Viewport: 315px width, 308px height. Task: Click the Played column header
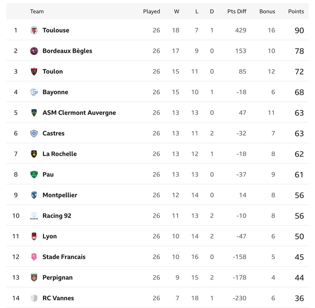click(151, 11)
